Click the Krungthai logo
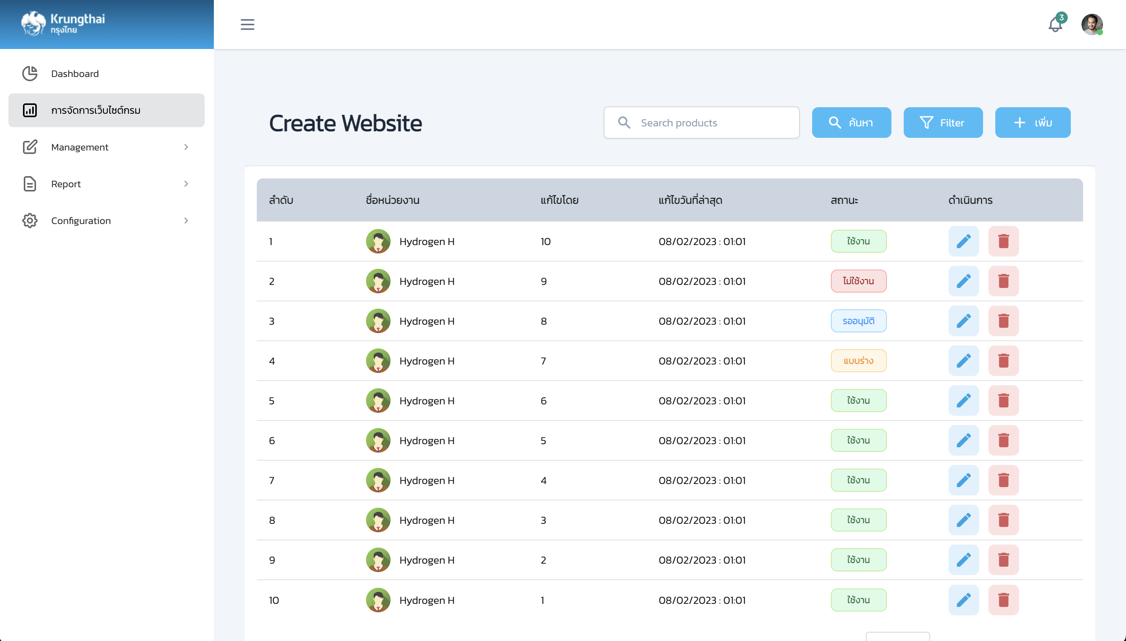 (x=63, y=23)
